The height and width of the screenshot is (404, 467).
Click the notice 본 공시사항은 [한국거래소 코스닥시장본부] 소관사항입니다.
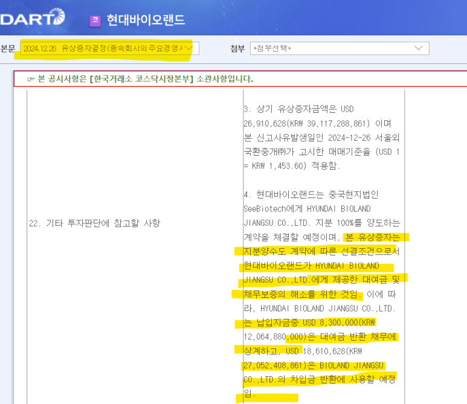tap(146, 79)
